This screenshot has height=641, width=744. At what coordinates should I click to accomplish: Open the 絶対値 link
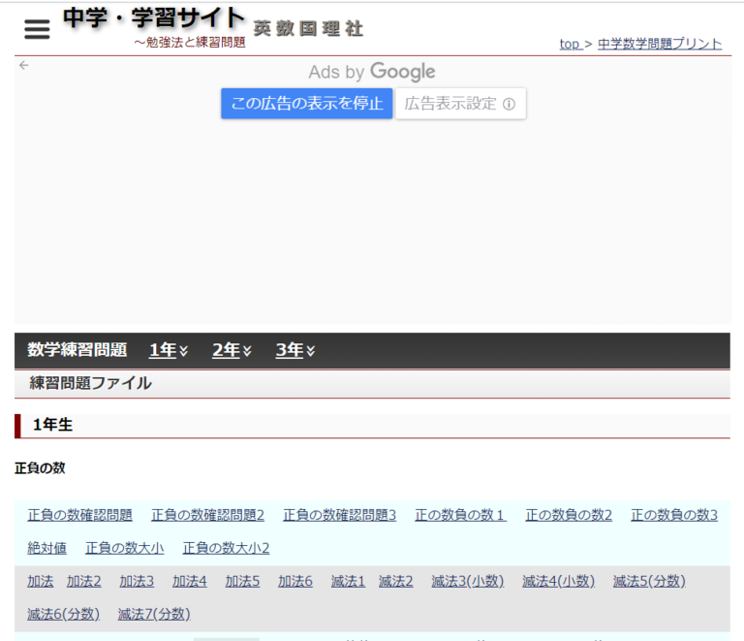[46, 548]
